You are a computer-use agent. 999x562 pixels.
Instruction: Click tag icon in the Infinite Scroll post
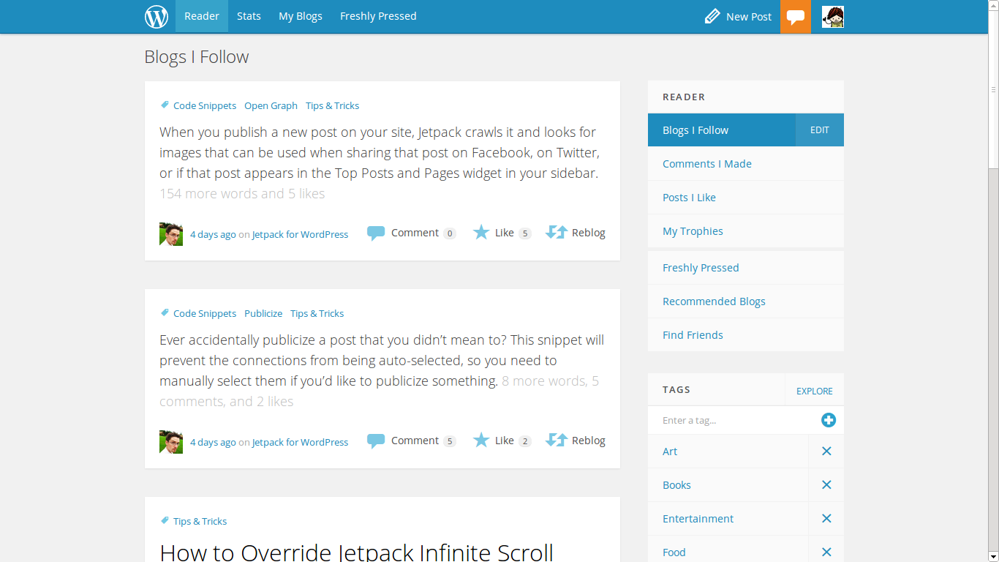[x=165, y=521]
